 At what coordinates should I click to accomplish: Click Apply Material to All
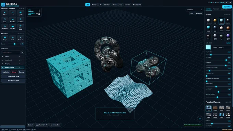[x=41, y=125]
